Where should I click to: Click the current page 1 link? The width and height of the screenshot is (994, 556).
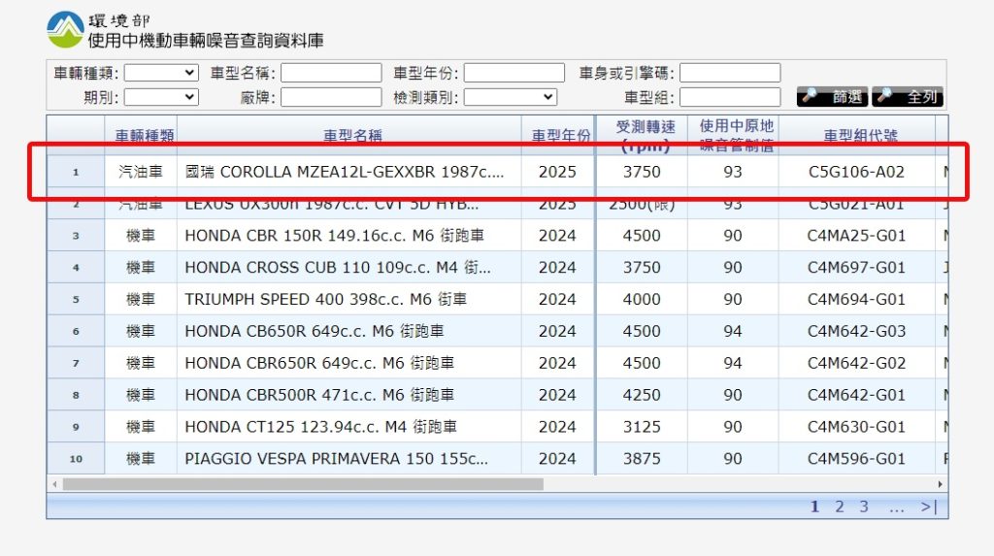click(814, 507)
